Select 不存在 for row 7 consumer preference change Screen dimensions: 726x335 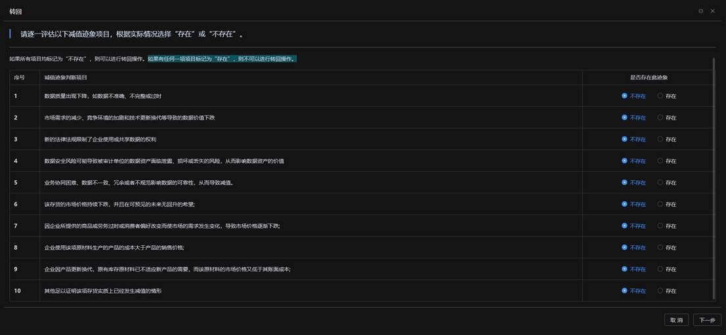pos(624,226)
